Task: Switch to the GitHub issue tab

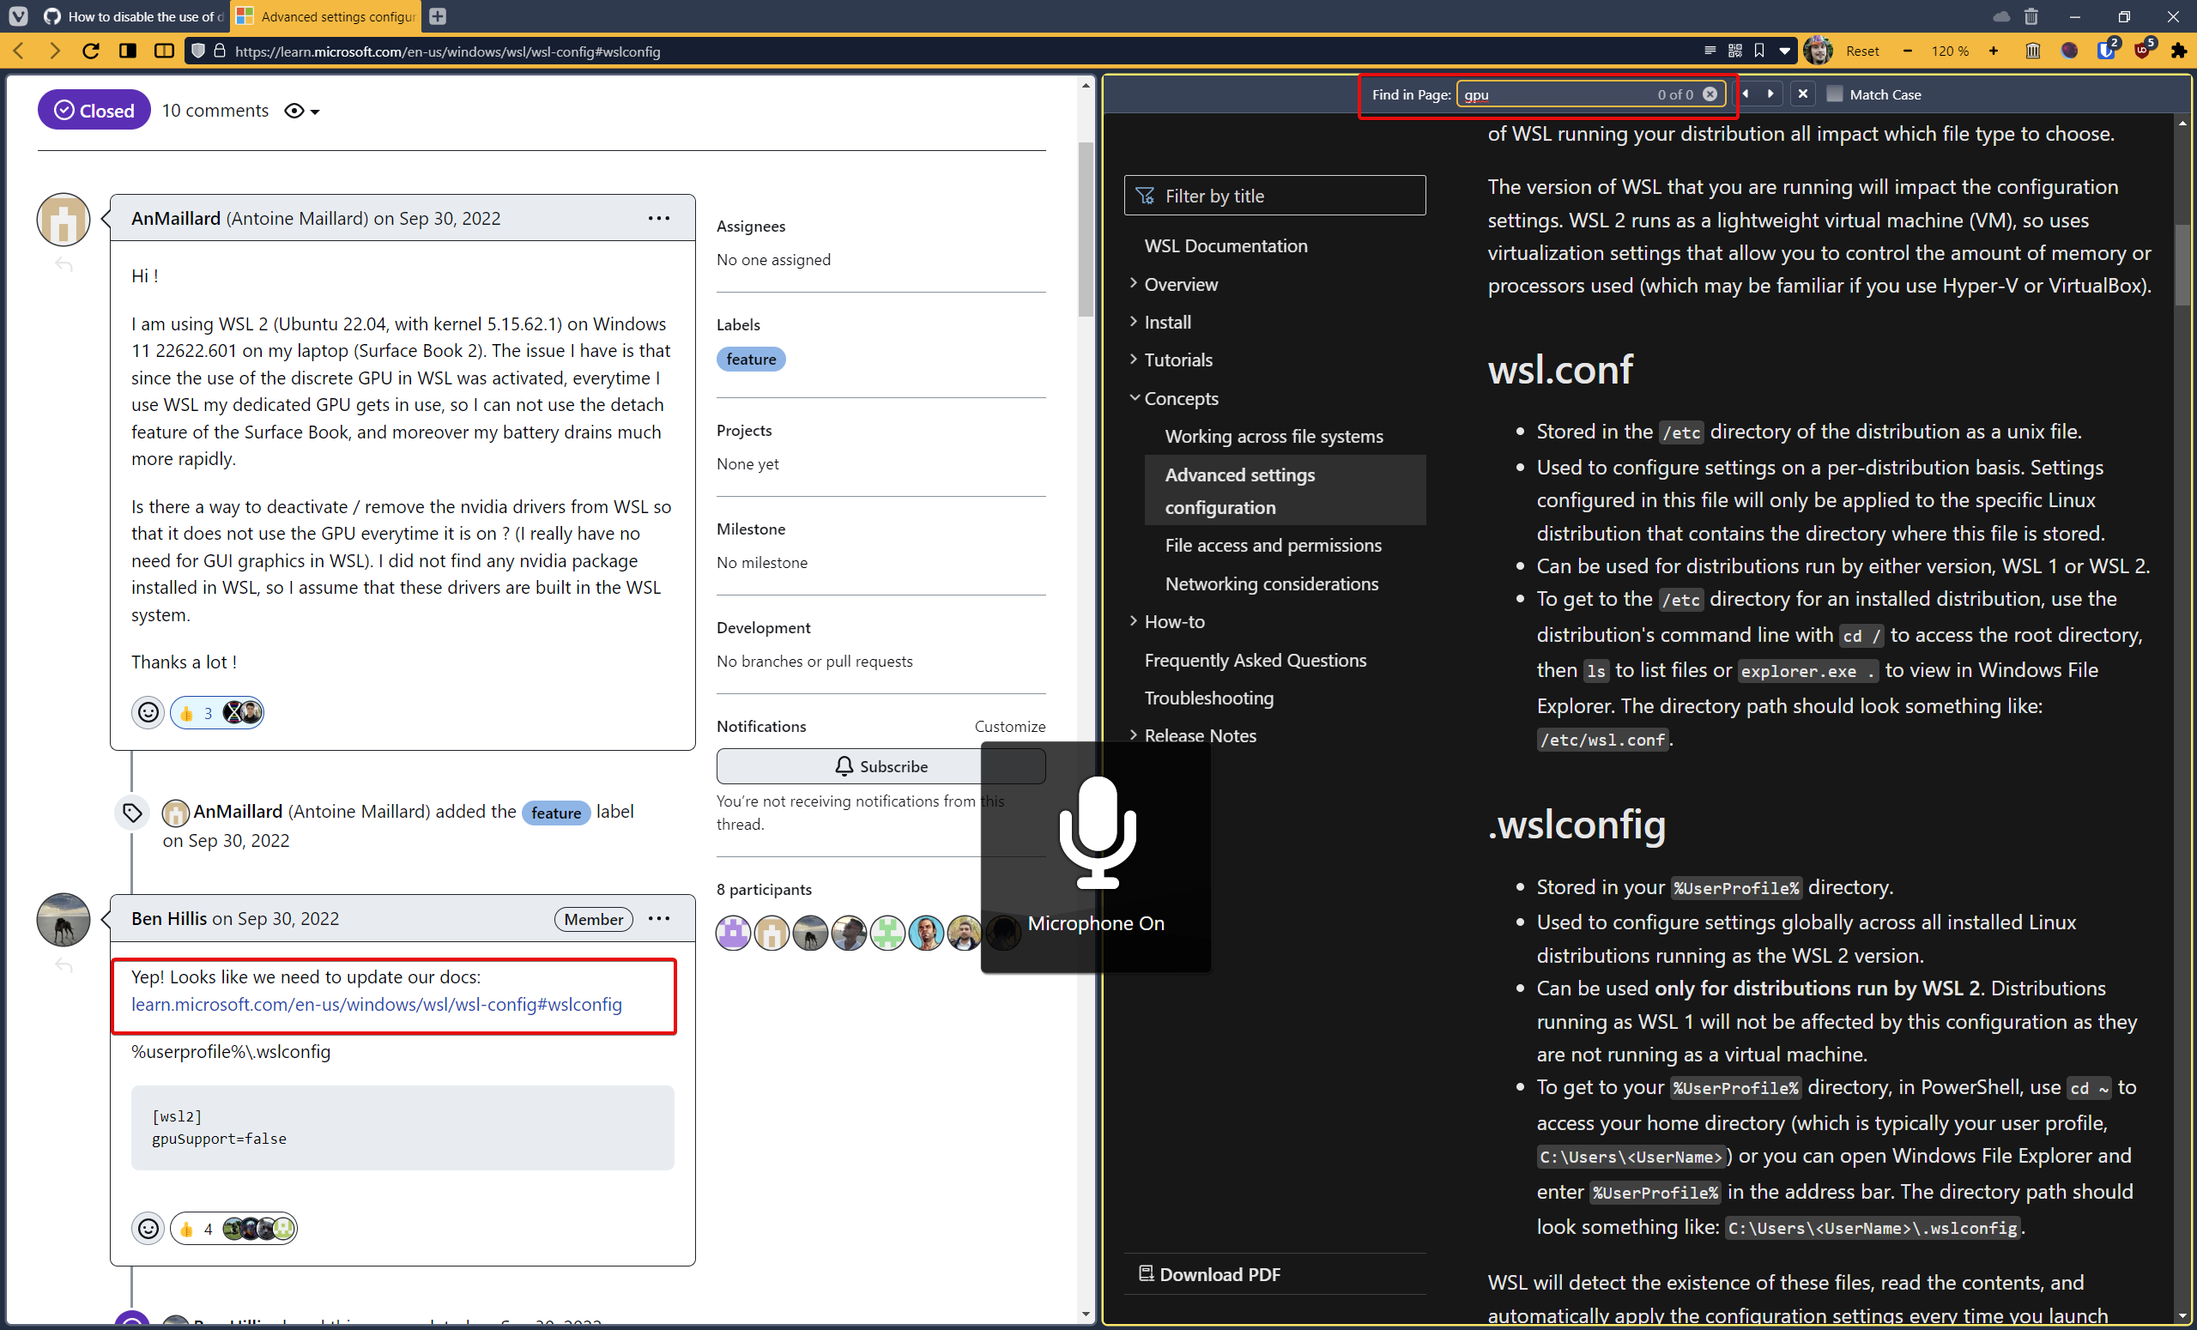Action: pos(134,16)
